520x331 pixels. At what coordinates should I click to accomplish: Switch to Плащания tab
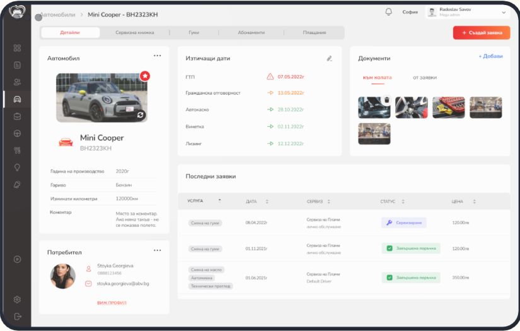point(314,33)
